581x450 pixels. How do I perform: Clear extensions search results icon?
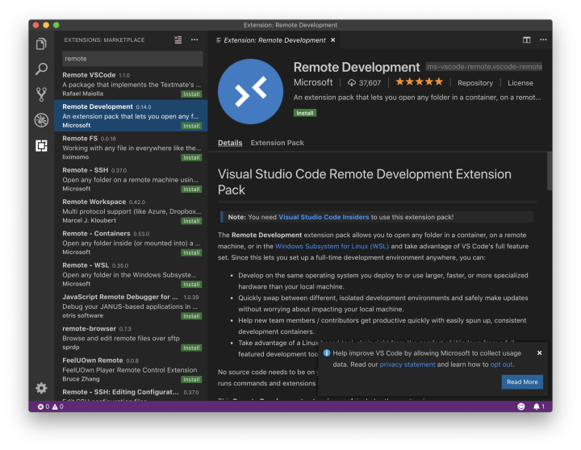click(178, 40)
